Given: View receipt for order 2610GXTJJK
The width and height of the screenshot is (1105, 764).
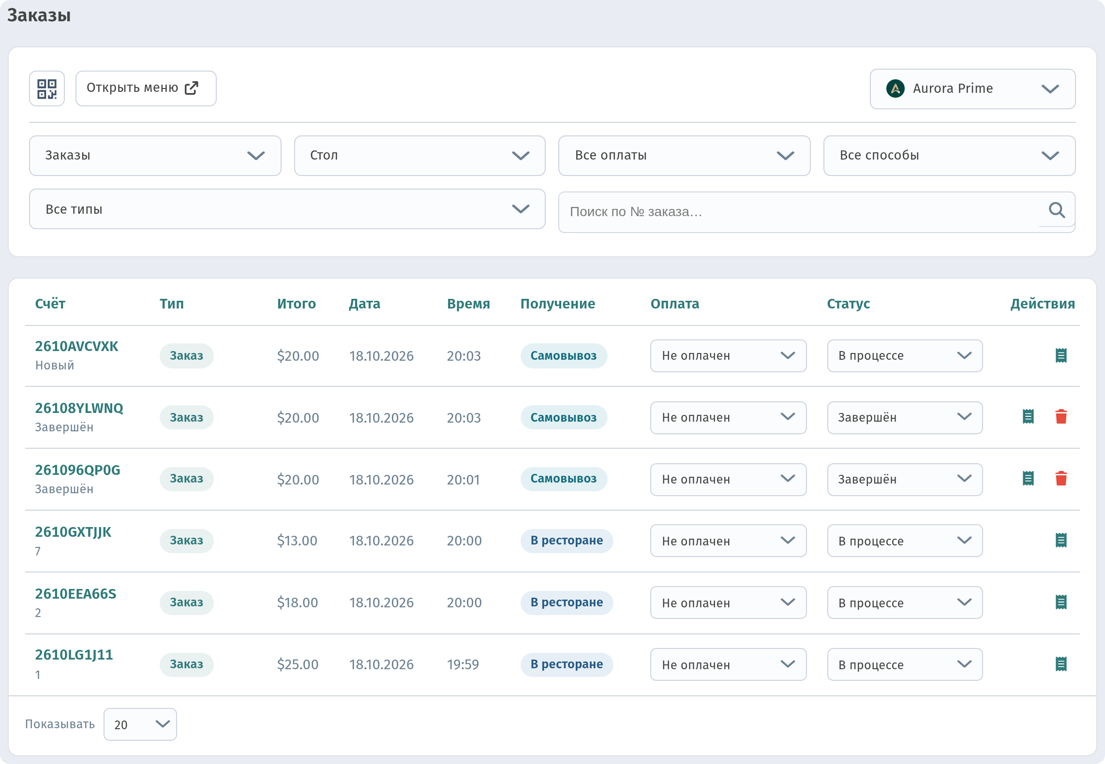Looking at the screenshot, I should [x=1061, y=540].
